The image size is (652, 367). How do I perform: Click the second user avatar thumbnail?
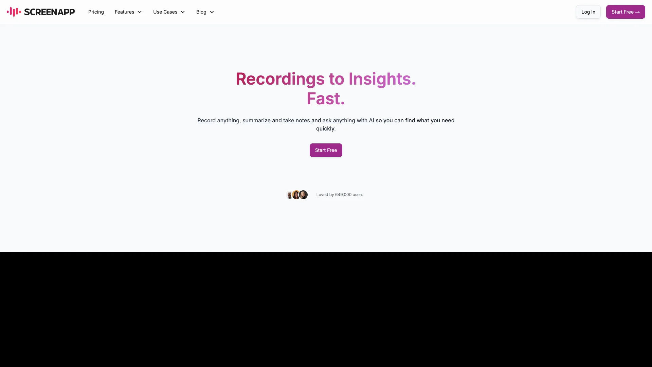[x=296, y=194]
